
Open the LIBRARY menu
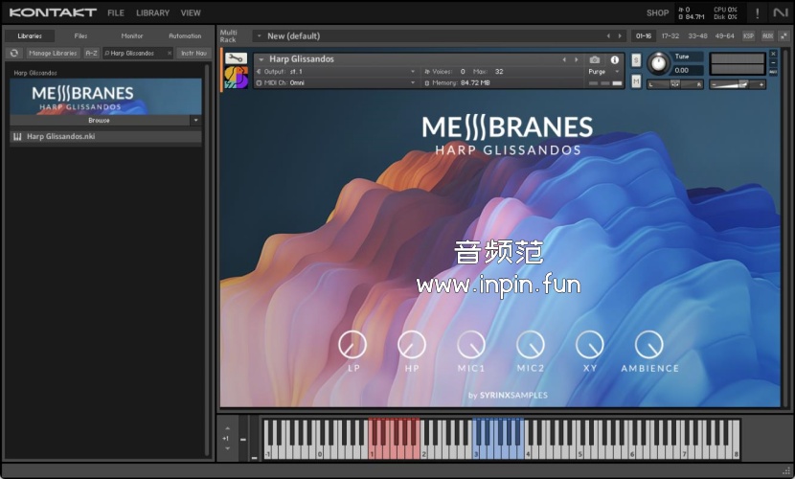coord(152,13)
